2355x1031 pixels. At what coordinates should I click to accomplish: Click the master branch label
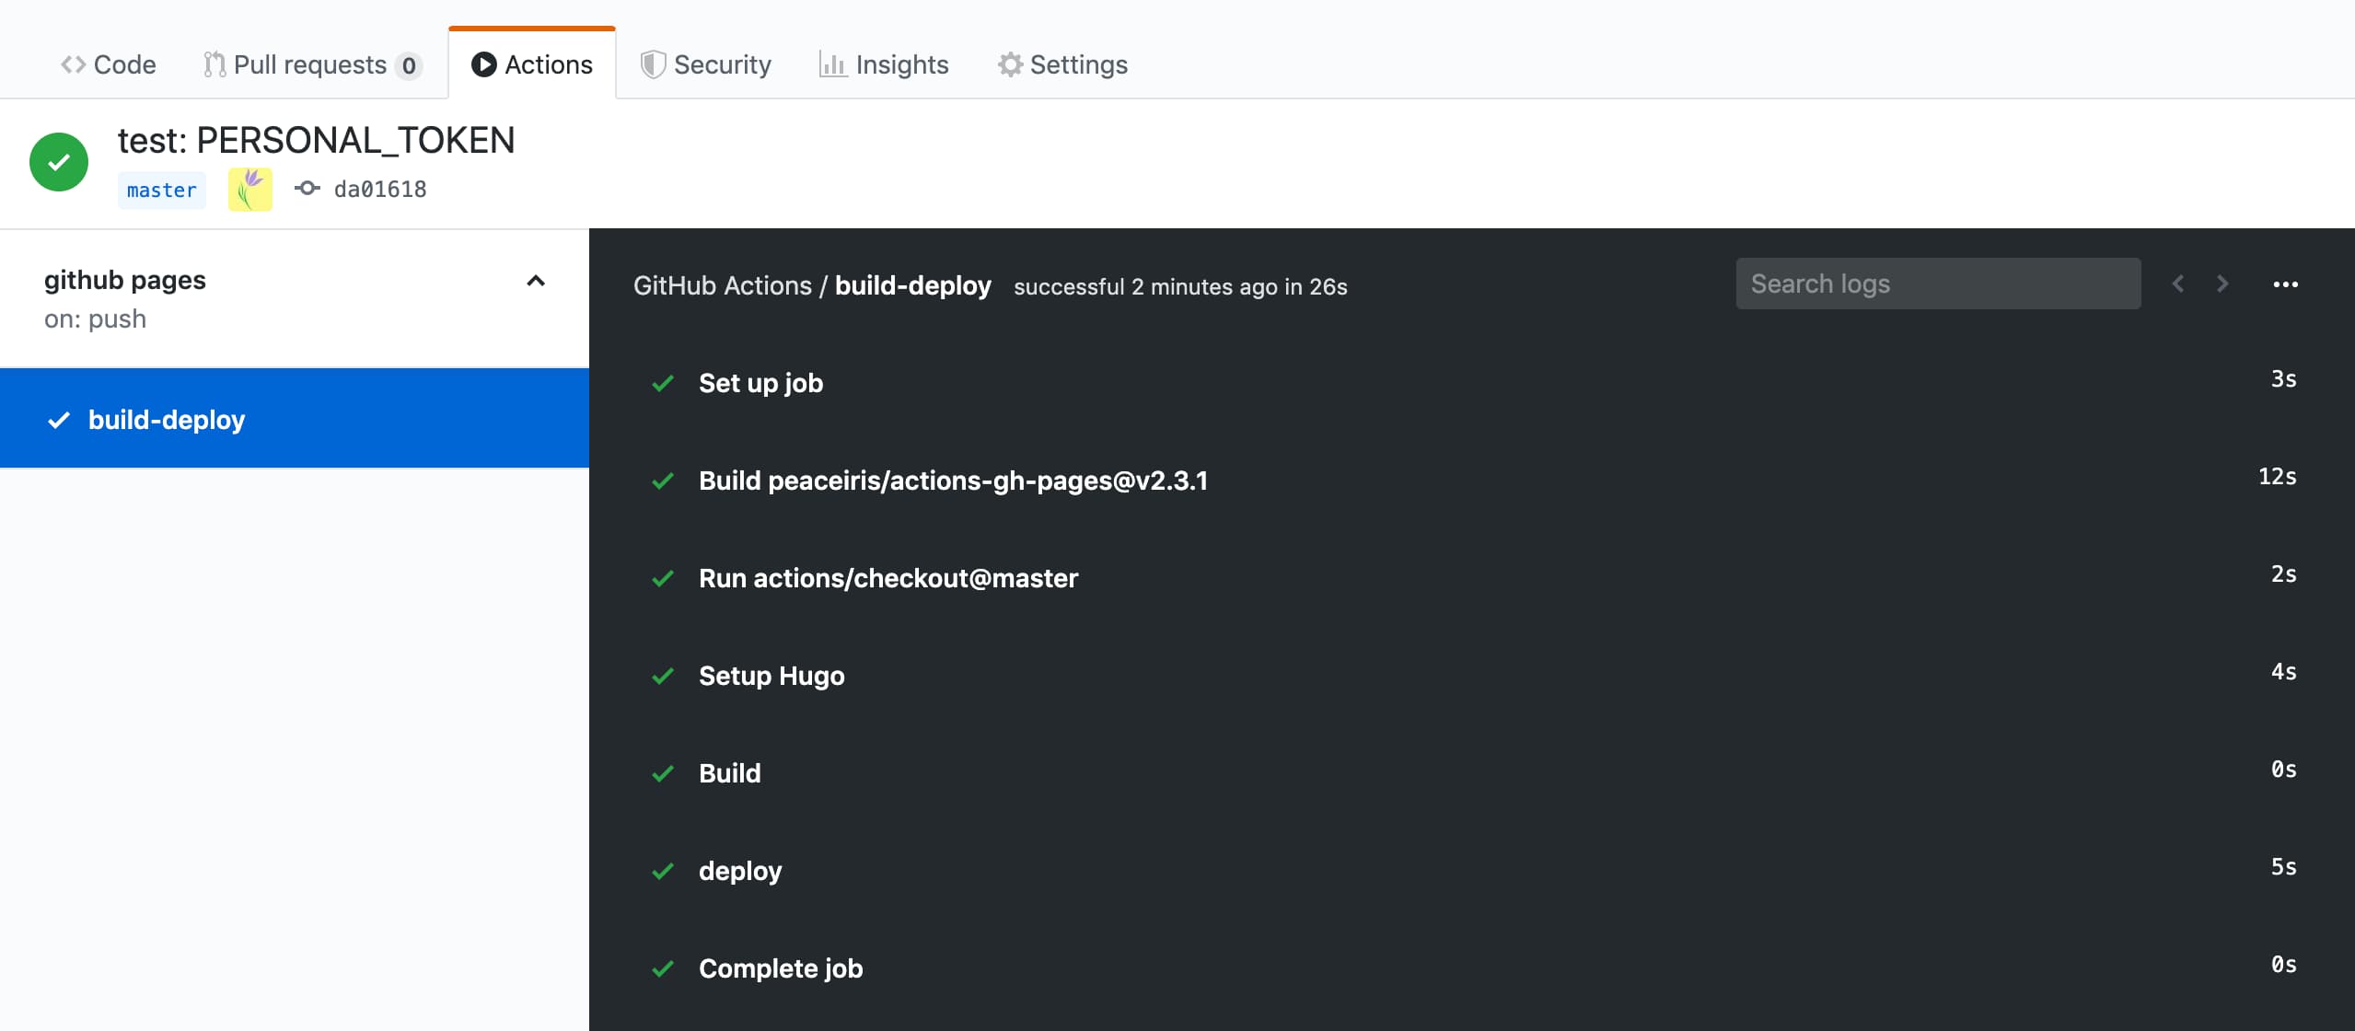tap(162, 191)
